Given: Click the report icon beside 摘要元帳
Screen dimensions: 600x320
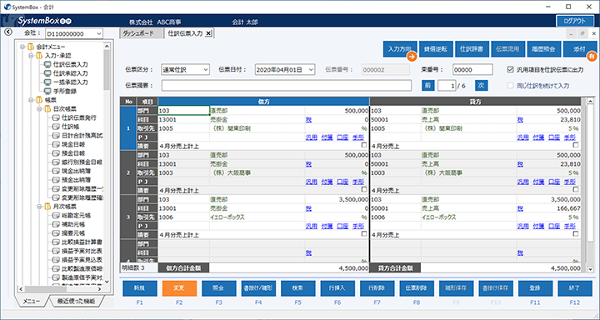Looking at the screenshot, I should pyautogui.click(x=56, y=233).
